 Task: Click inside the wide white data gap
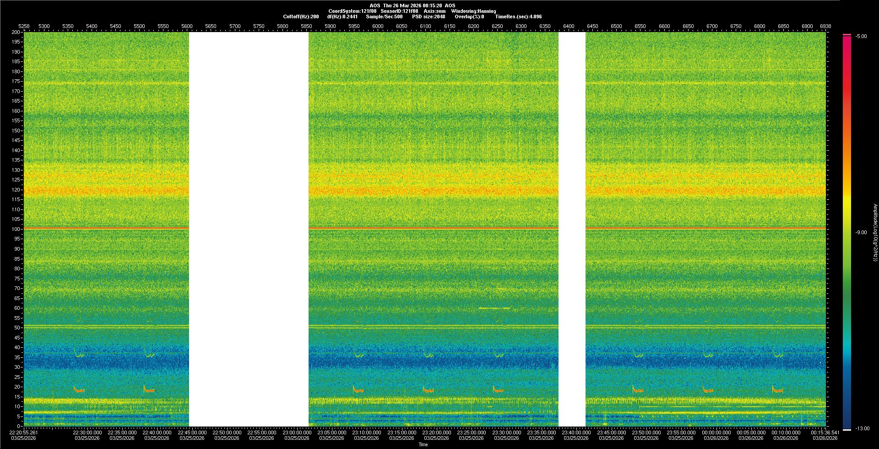(249, 229)
